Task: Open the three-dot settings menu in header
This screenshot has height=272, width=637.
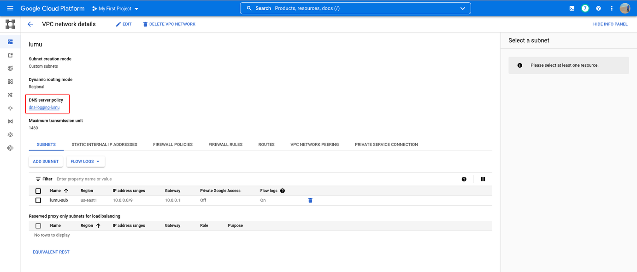Action: tap(612, 8)
